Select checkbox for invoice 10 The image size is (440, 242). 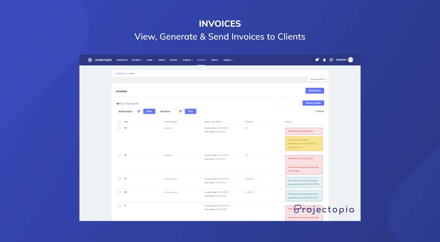(x=119, y=192)
